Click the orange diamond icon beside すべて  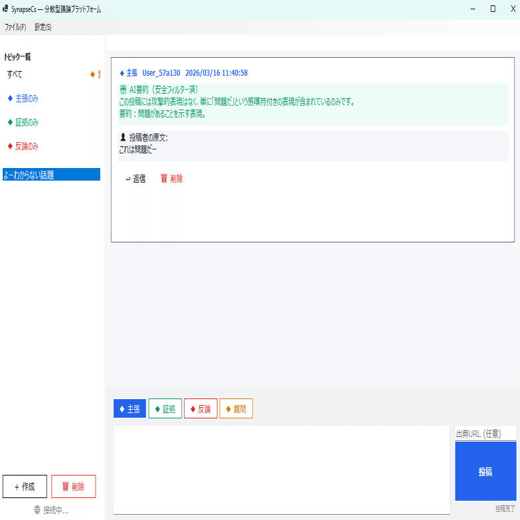click(x=92, y=74)
